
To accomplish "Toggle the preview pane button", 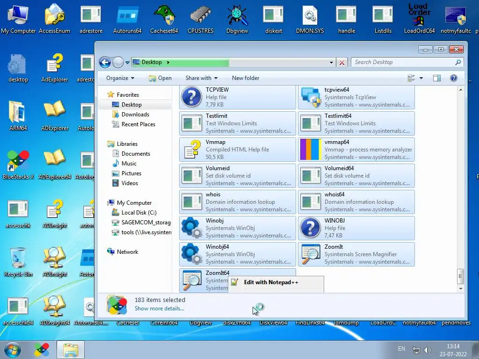I will tap(437, 78).
